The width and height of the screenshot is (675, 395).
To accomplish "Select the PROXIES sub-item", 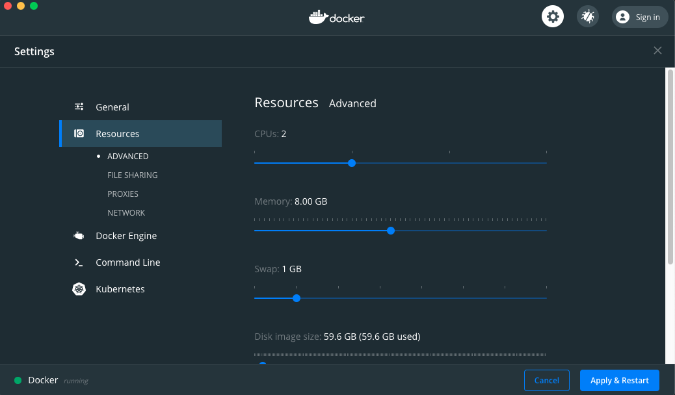I will [123, 194].
